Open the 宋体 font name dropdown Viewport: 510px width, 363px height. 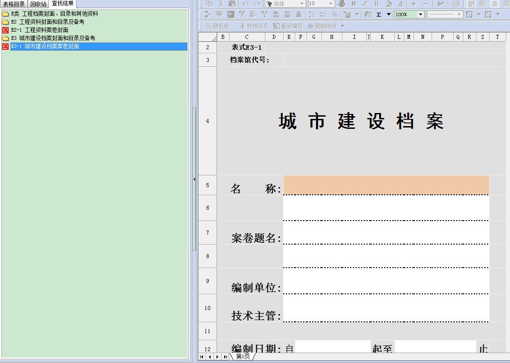click(x=302, y=4)
